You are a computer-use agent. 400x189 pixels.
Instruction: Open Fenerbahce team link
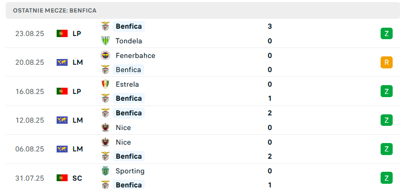135,55
